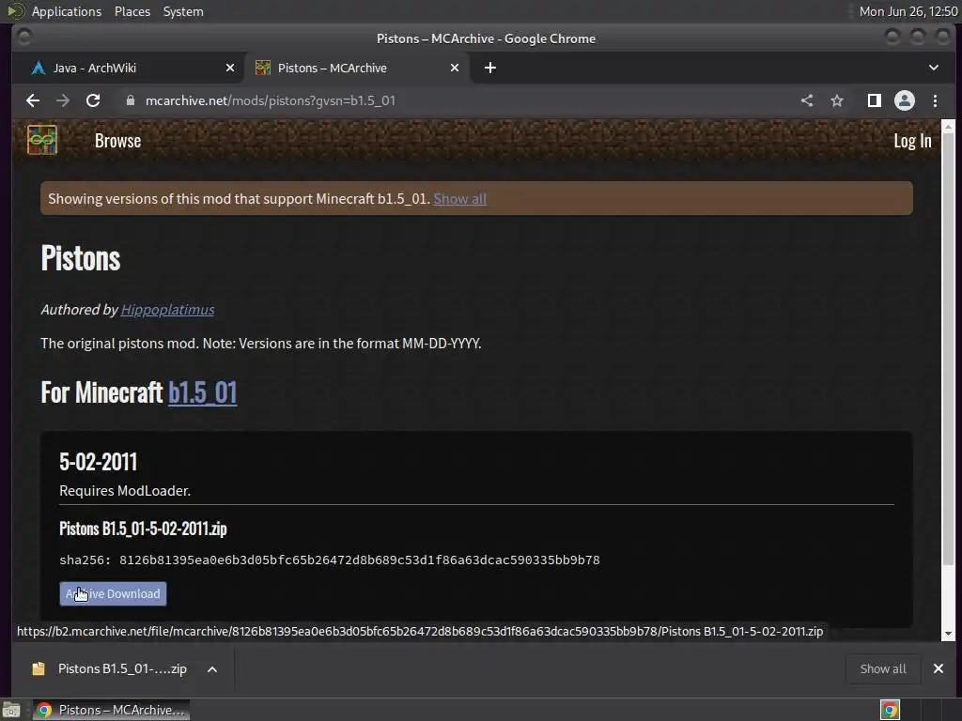Click the Chrome icon in the taskbar tray

point(890,710)
